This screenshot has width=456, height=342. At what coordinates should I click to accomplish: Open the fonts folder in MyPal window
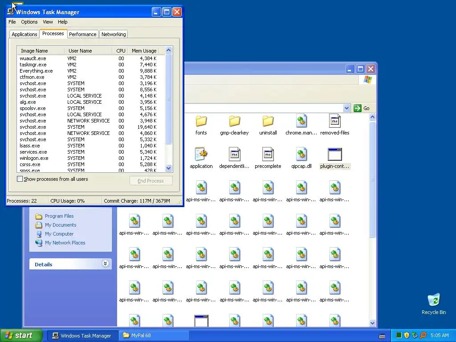click(201, 121)
